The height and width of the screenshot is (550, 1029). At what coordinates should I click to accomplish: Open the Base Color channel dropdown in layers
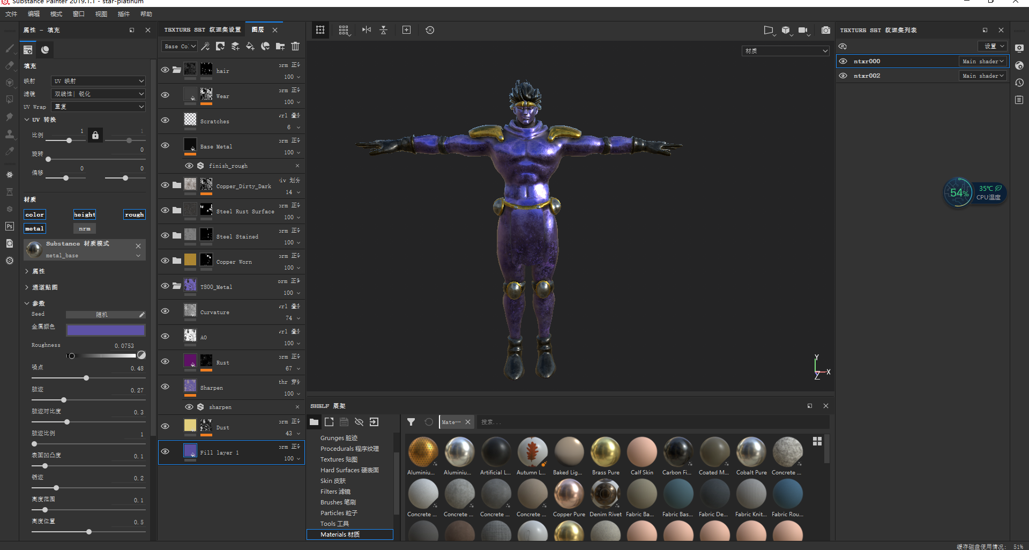pyautogui.click(x=180, y=47)
